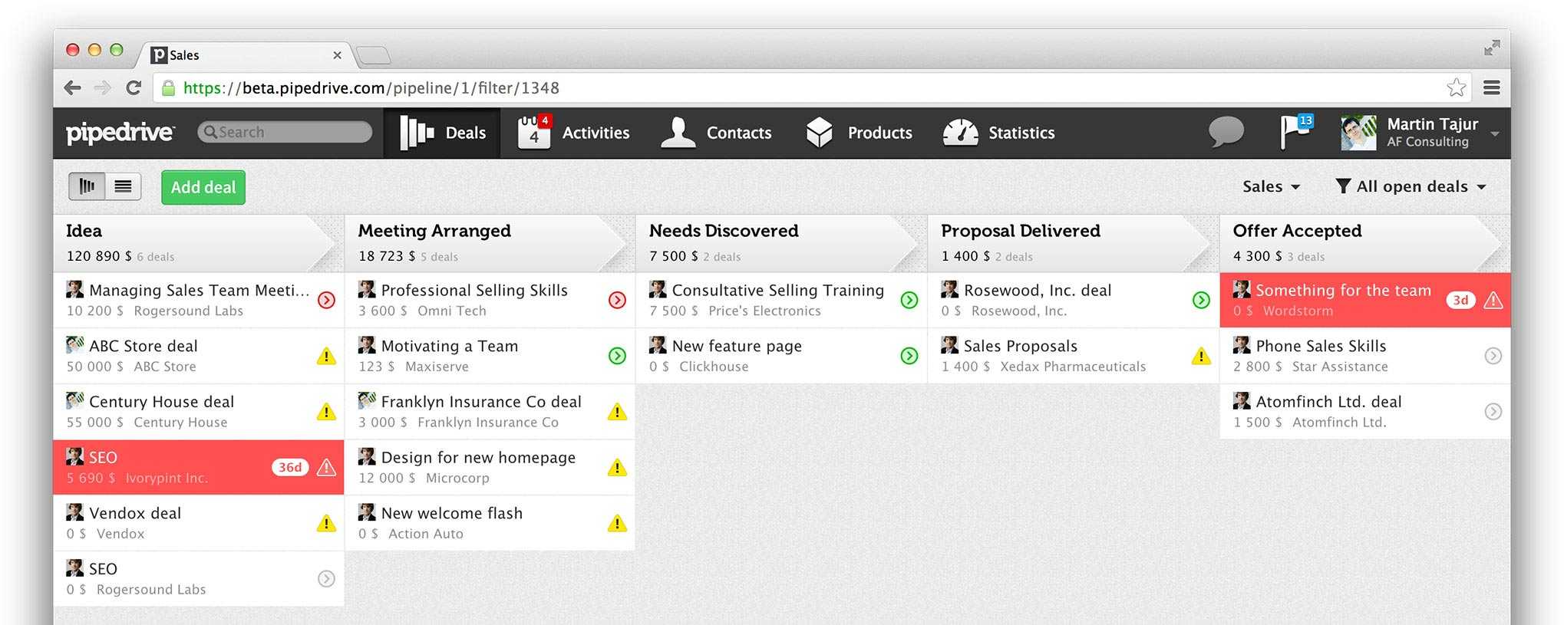
Task: Click the warning icon on Sales Proposals
Action: (1201, 356)
